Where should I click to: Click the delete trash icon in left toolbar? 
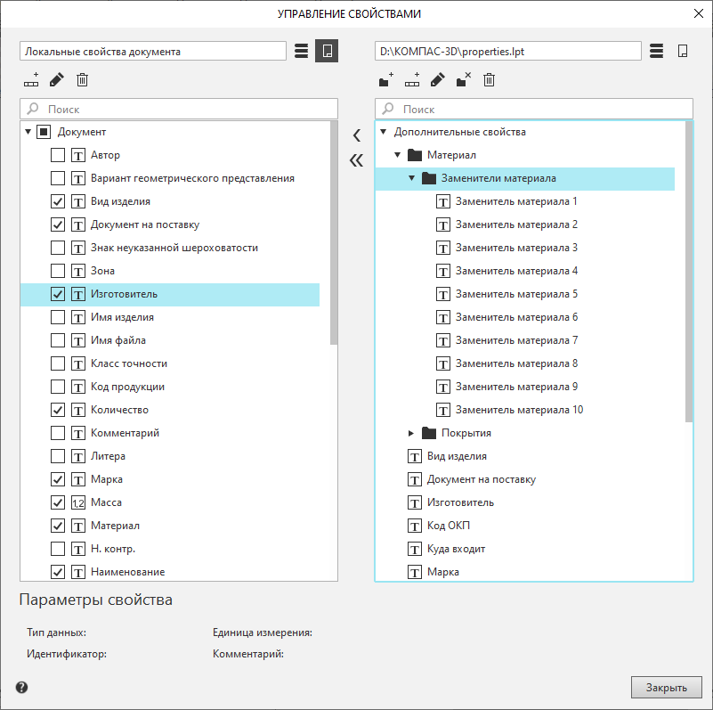(x=82, y=80)
